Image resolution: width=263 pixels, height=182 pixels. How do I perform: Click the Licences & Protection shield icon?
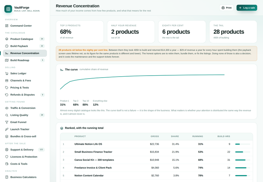[x=7, y=156]
